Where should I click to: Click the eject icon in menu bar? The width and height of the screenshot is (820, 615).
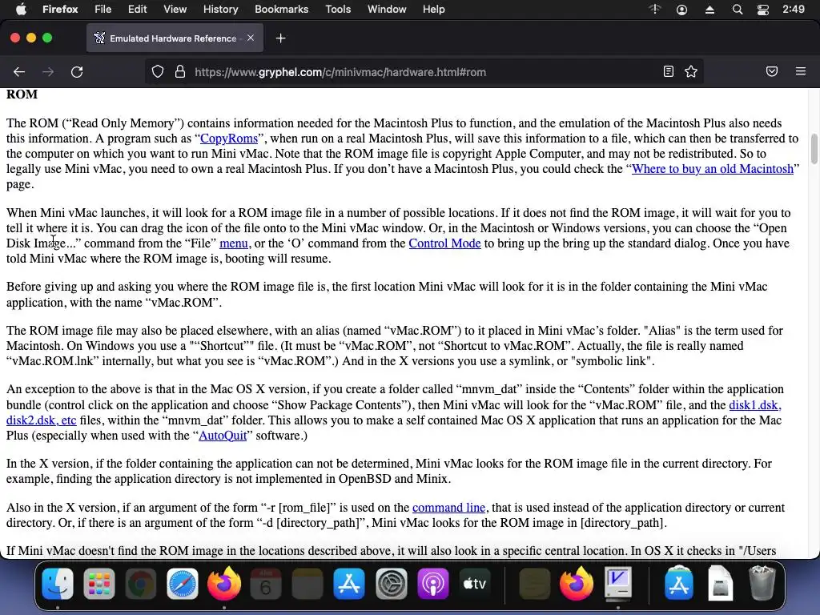coord(709,10)
